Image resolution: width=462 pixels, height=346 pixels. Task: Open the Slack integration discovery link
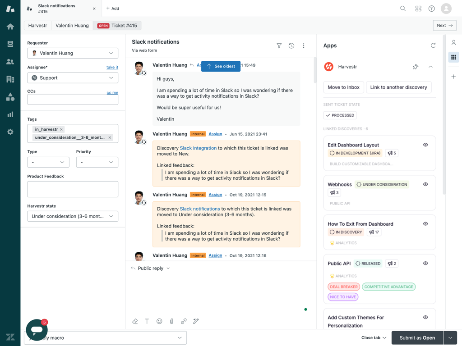pyautogui.click(x=198, y=148)
